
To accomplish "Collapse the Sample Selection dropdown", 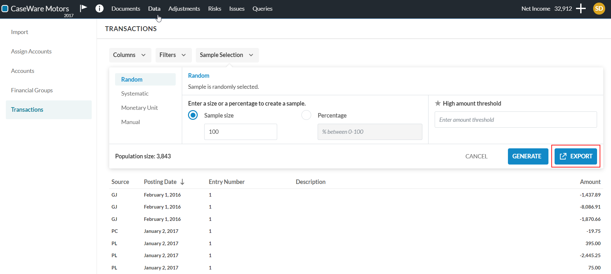I will 227,55.
